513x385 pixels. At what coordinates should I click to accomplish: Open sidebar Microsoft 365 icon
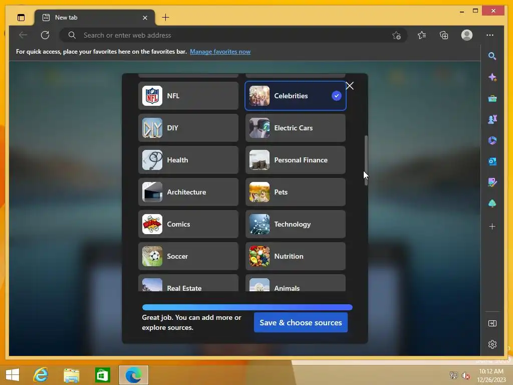(492, 140)
